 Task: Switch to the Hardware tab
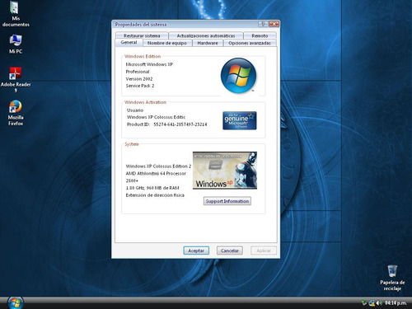point(208,43)
